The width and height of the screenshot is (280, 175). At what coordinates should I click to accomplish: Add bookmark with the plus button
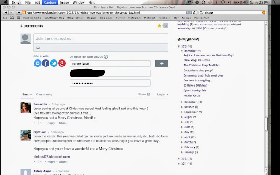(x=19, y=13)
